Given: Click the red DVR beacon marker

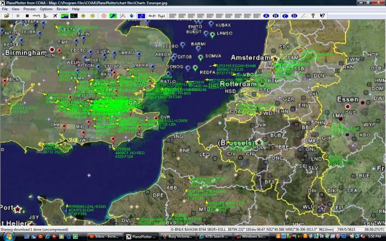Looking at the screenshot, I should click(x=156, y=118).
